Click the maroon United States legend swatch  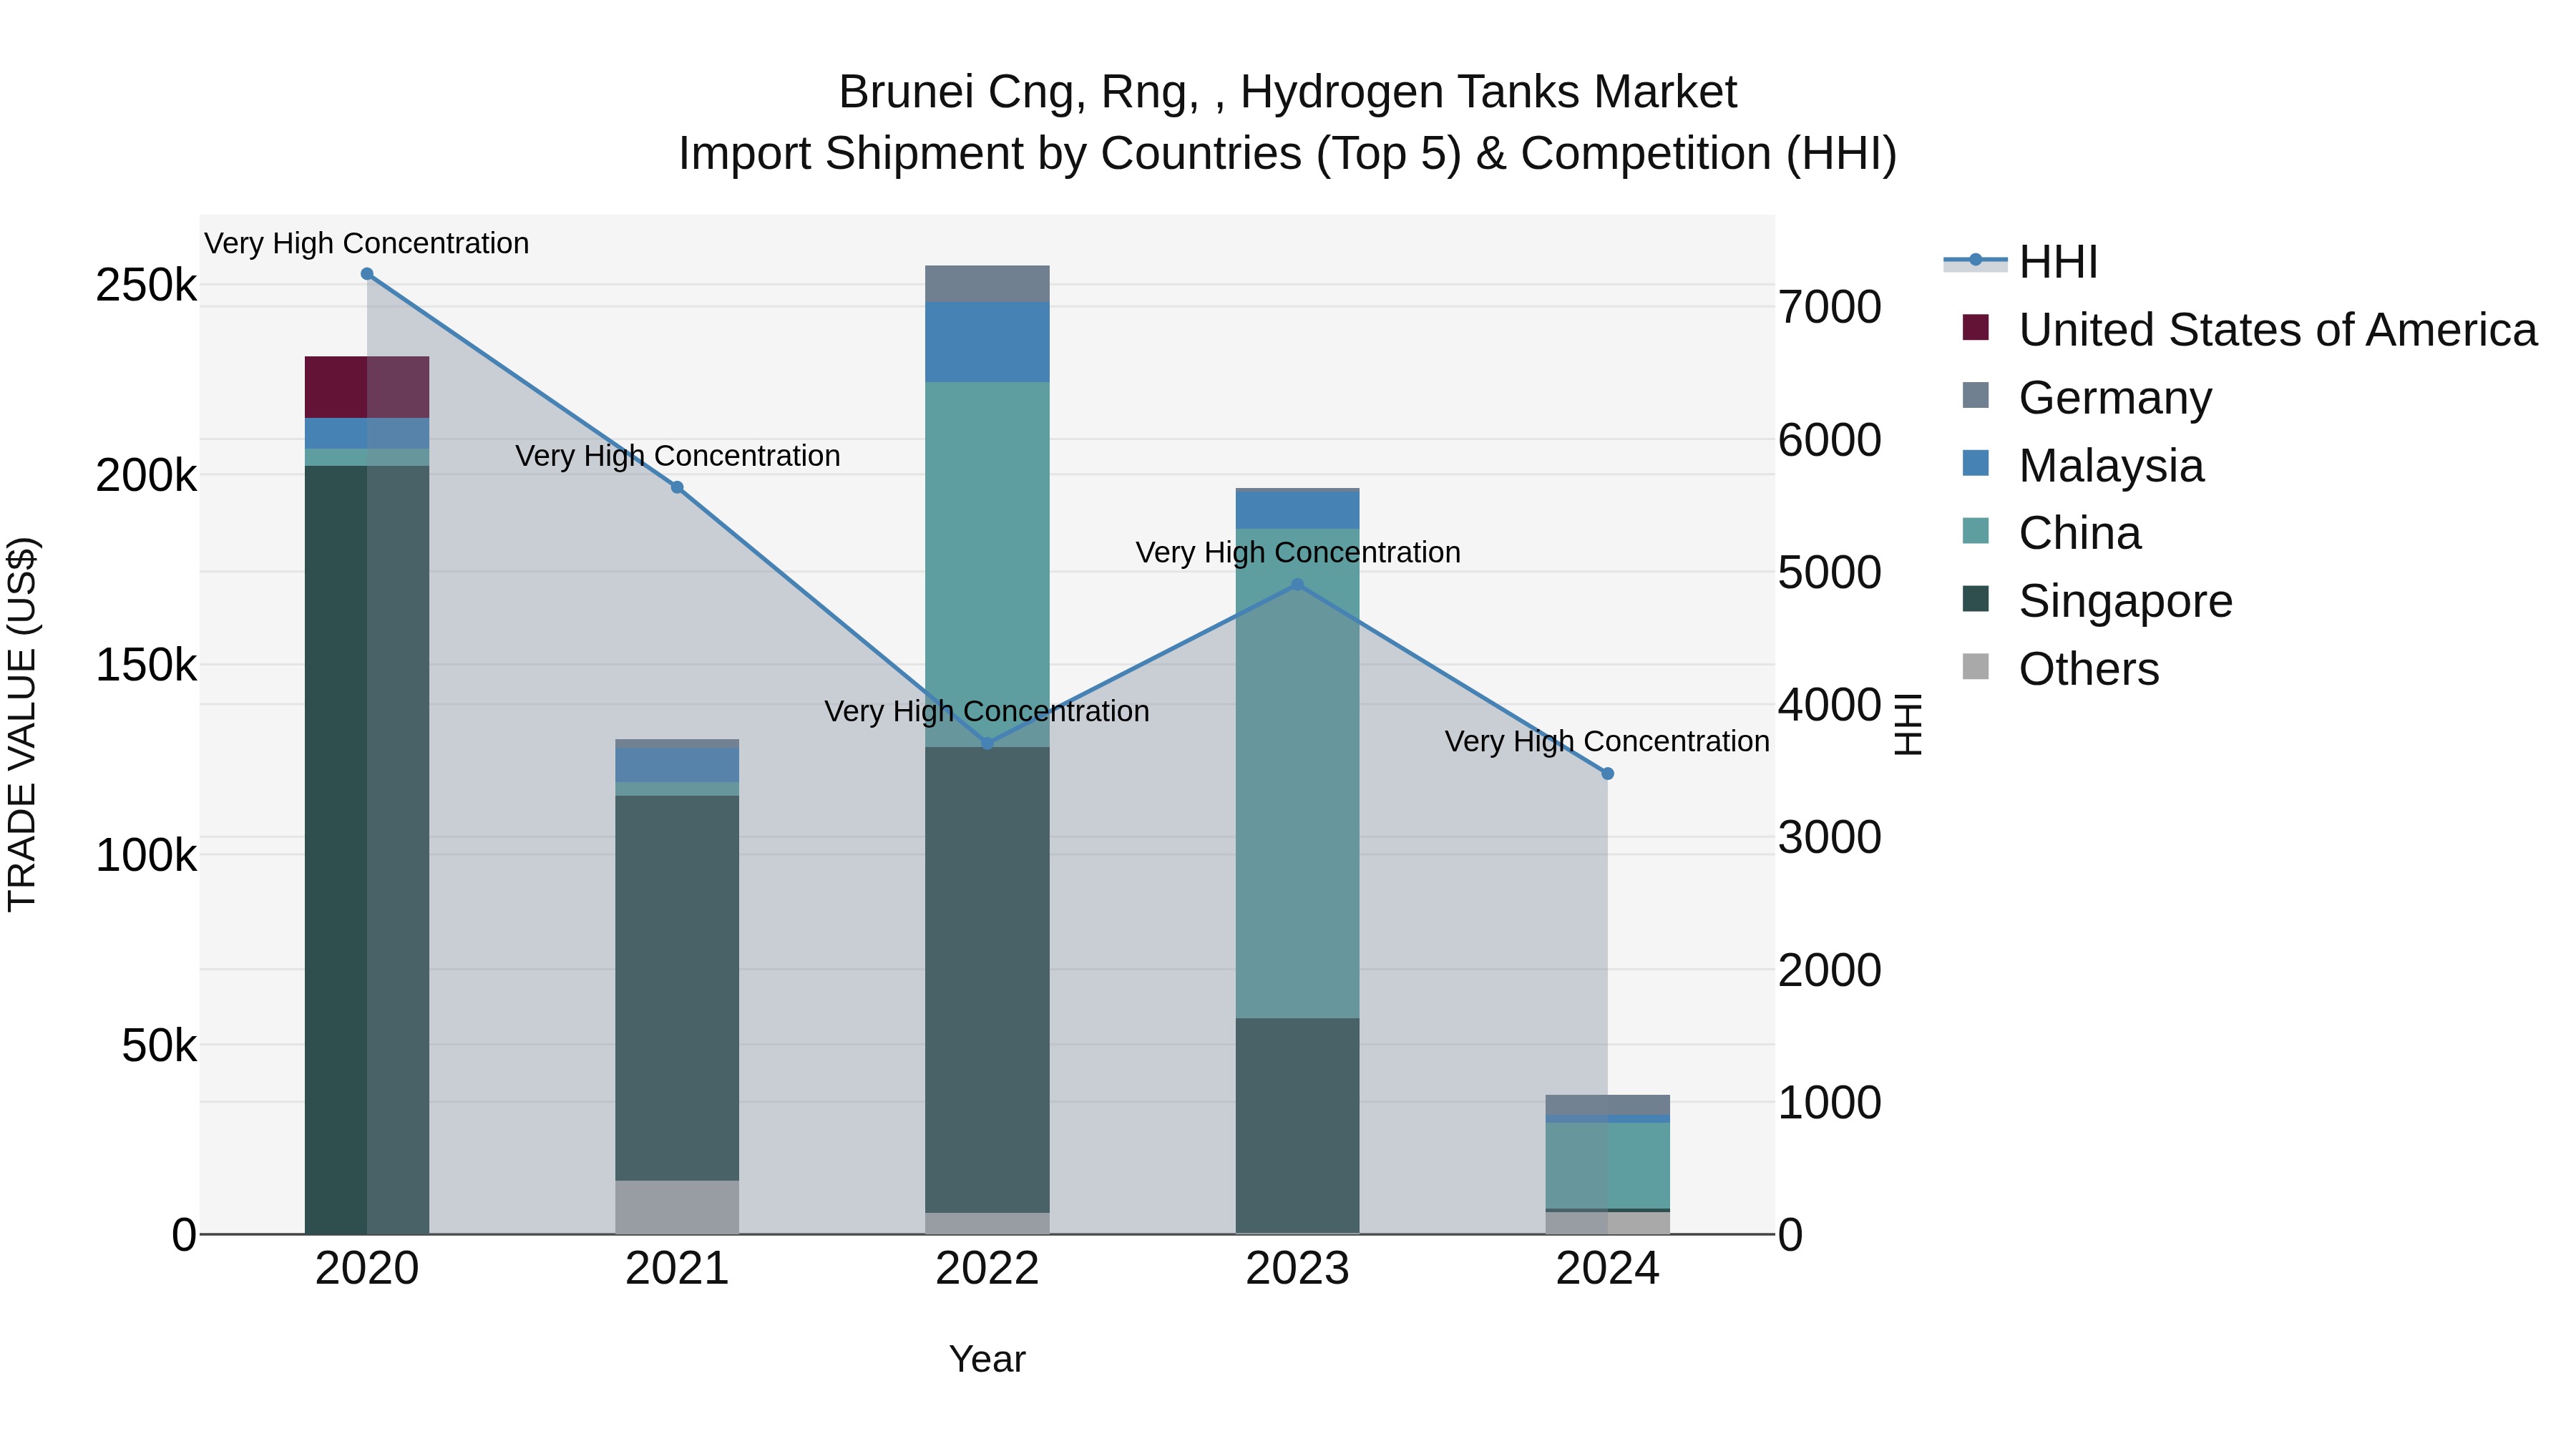[1976, 327]
